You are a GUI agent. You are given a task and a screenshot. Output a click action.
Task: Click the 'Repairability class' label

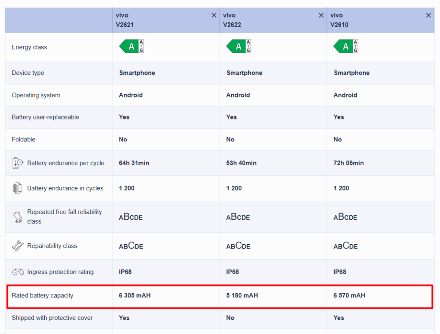(x=52, y=246)
